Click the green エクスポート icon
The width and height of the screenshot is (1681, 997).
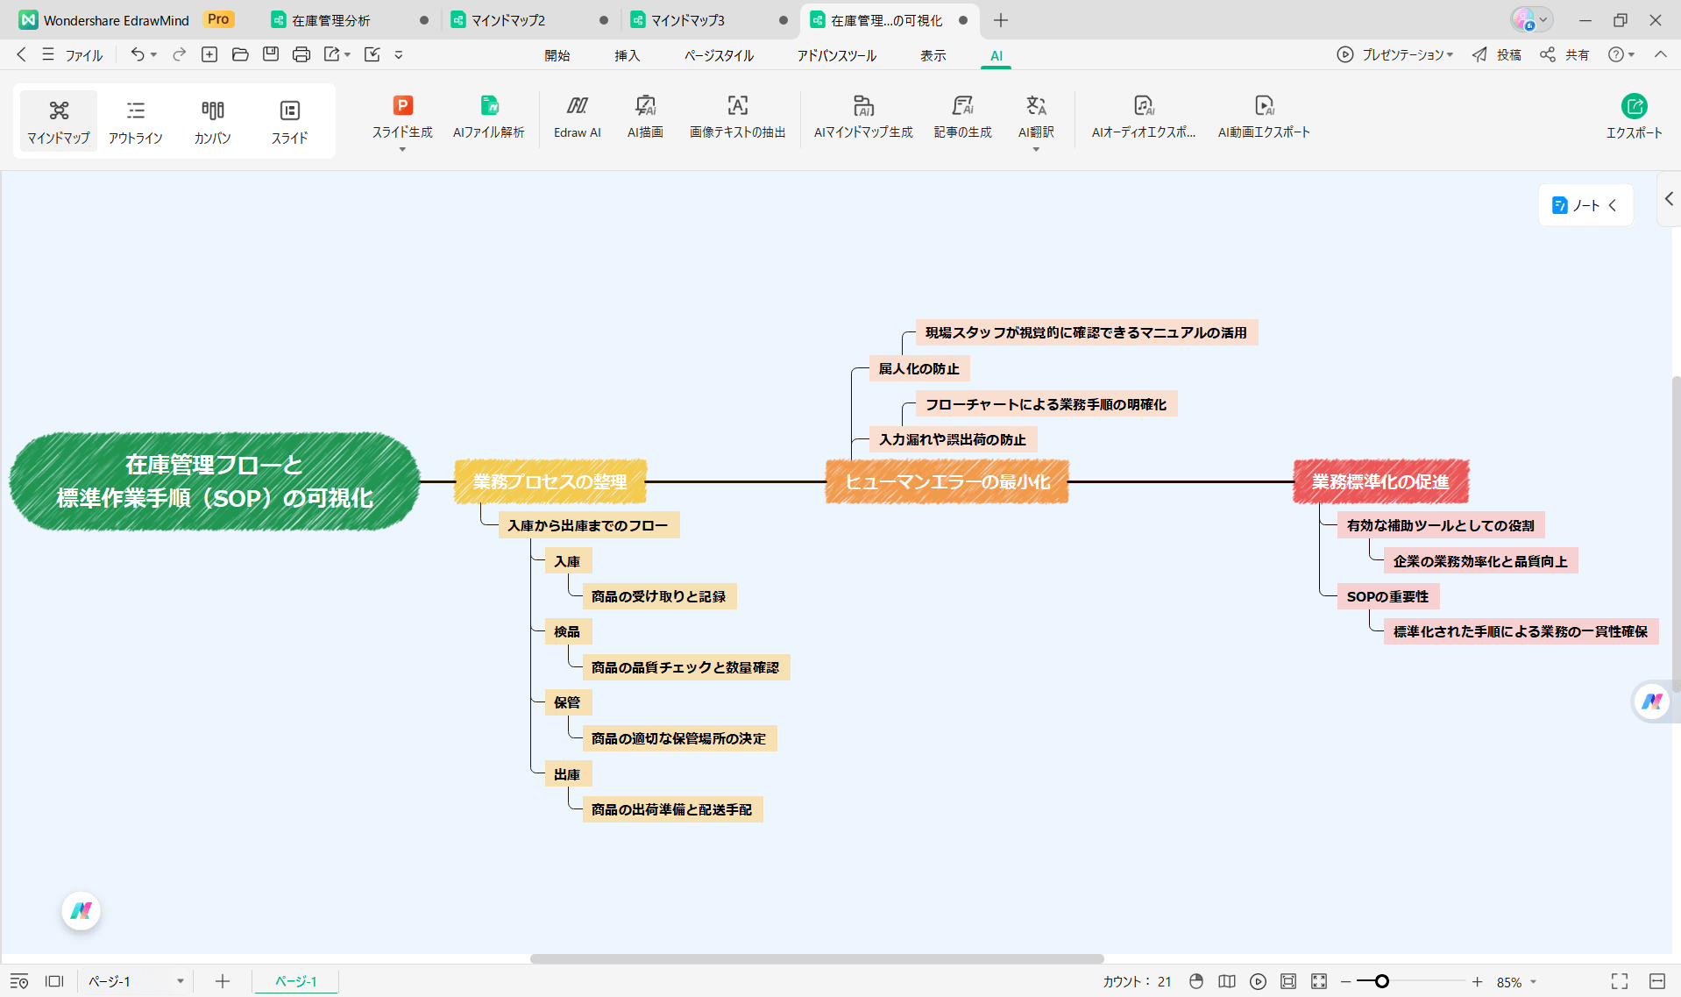pos(1634,107)
